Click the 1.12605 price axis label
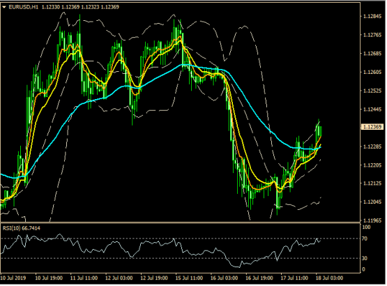Viewport: 387px width, 286px height. [x=372, y=73]
